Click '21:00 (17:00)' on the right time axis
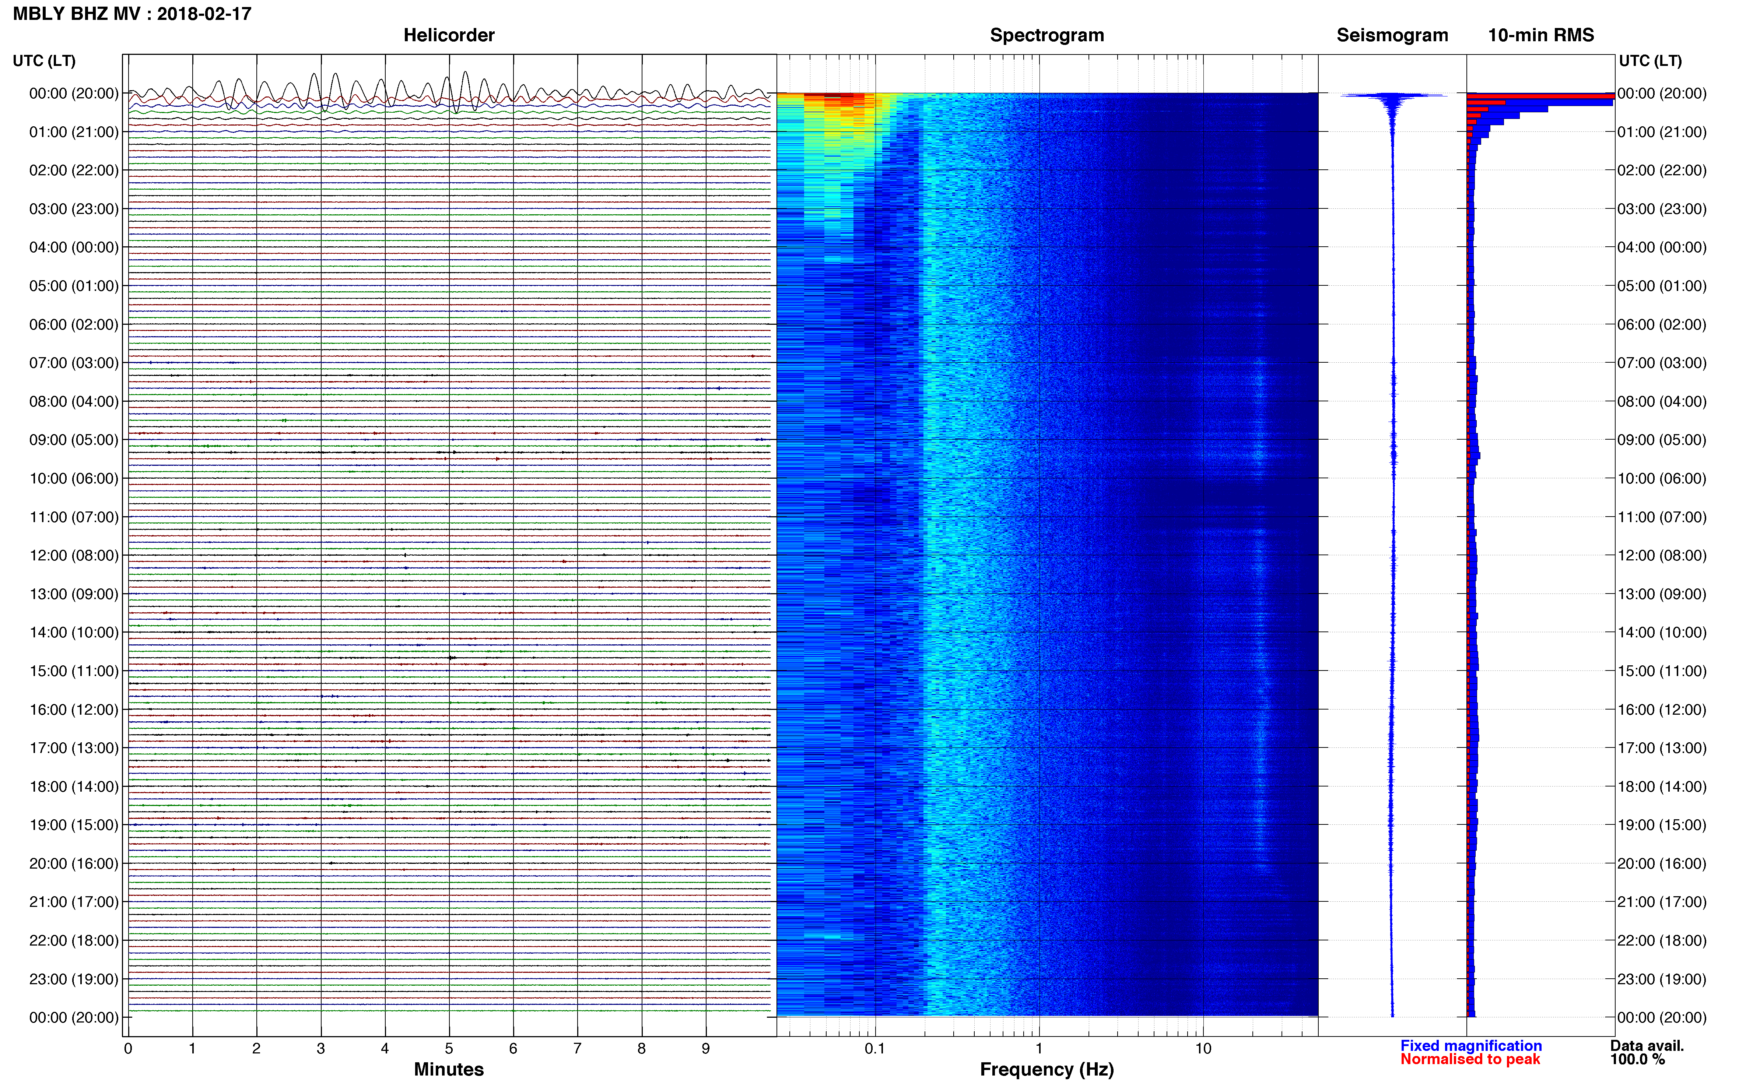The image size is (1746, 1091). pyautogui.click(x=1662, y=902)
